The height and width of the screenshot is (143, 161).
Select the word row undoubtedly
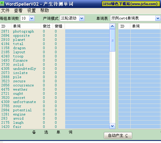55,69
